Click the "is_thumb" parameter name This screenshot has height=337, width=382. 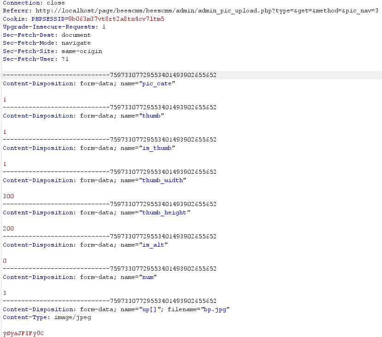click(158, 148)
